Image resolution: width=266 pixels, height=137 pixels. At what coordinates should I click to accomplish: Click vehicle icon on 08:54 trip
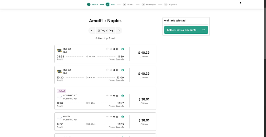(x=107, y=49)
